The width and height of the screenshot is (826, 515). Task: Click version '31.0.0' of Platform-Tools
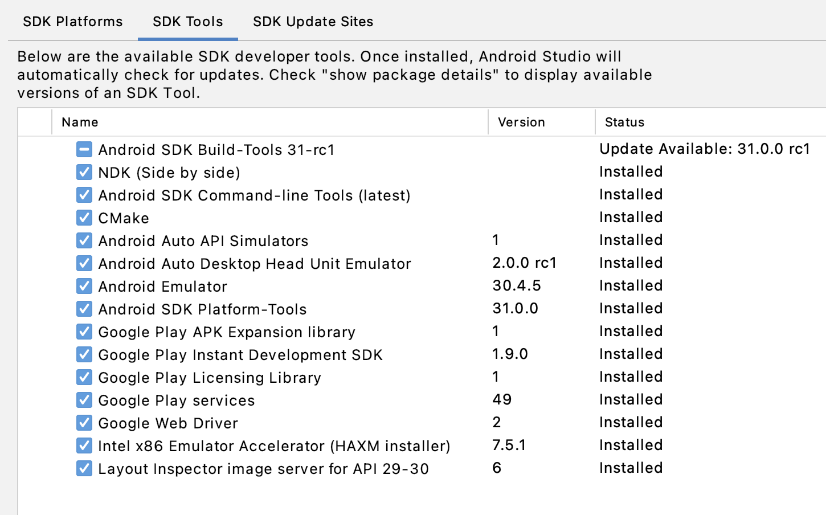[x=516, y=308]
